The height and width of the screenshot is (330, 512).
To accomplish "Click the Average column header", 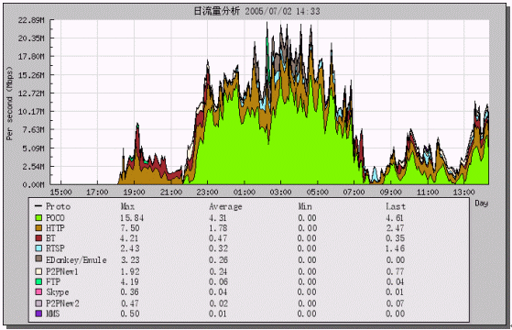I will [x=225, y=207].
